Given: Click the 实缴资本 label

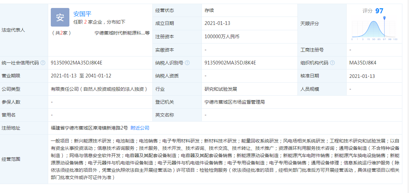Looking at the screenshot, I should click(165, 50).
